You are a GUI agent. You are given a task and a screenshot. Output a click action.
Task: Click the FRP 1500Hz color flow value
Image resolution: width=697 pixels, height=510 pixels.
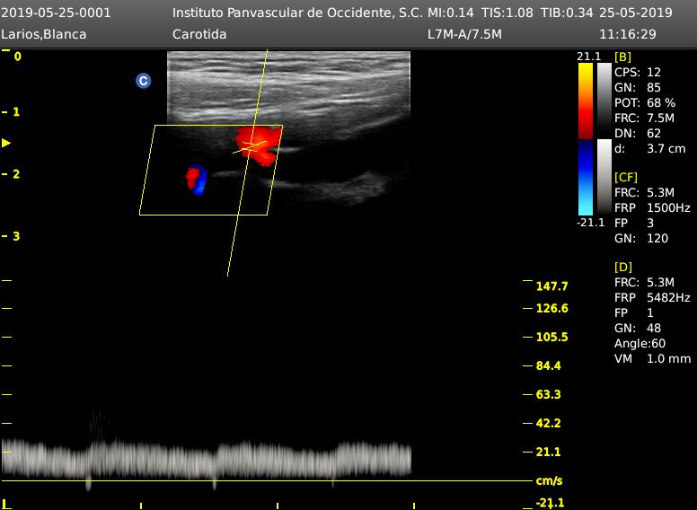(653, 207)
